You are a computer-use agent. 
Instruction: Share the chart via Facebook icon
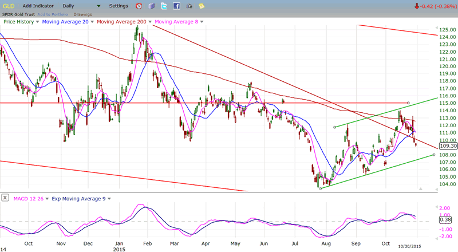(176, 6)
